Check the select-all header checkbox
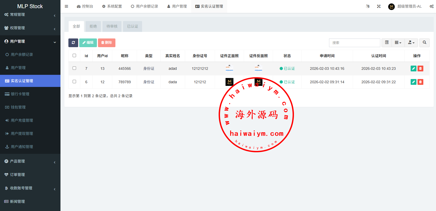The height and width of the screenshot is (211, 436). [x=74, y=56]
